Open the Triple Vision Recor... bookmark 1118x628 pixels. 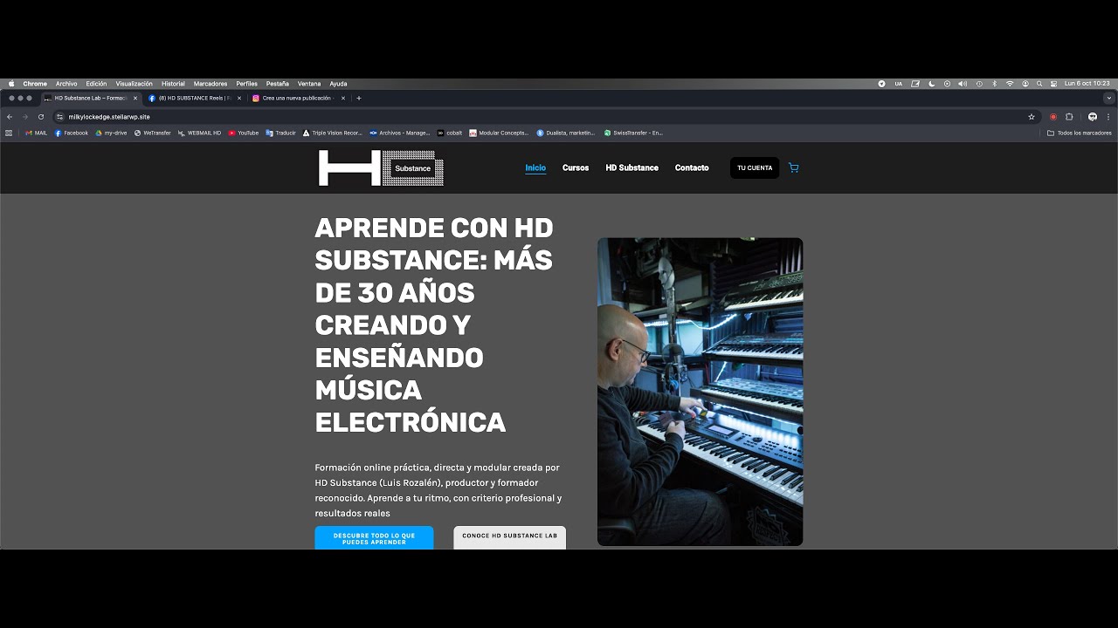(332, 133)
